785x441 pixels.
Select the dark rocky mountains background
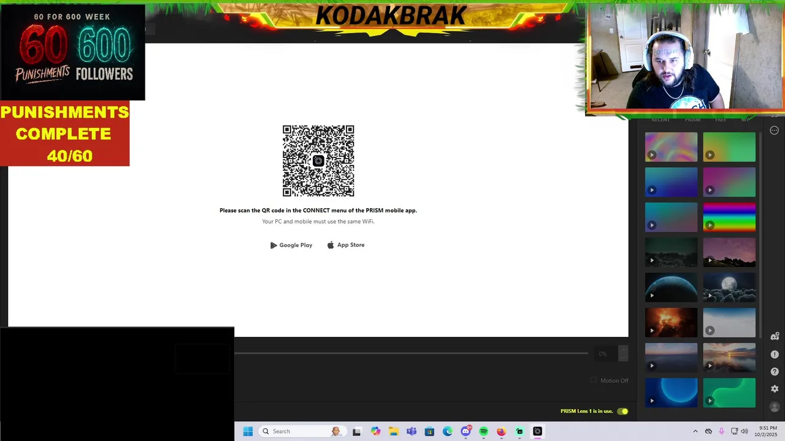pos(671,252)
